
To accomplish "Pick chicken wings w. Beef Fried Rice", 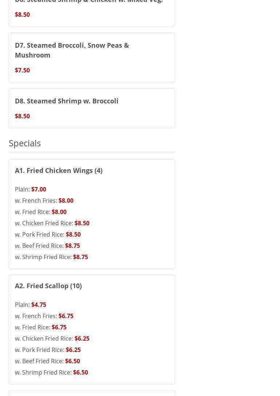I will pyautogui.click(x=47, y=246).
